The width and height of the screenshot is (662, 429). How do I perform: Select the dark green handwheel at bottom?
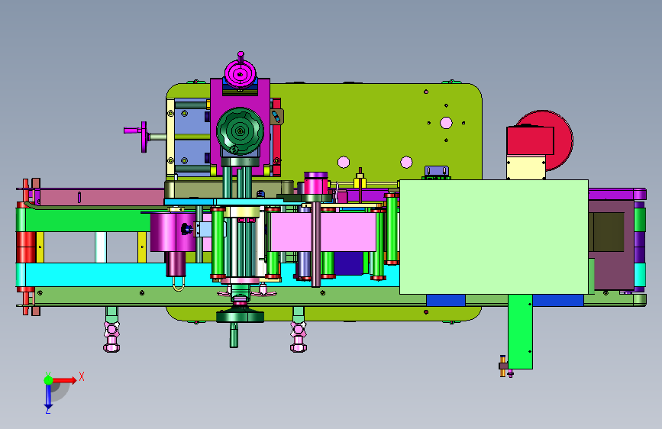coord(240,317)
